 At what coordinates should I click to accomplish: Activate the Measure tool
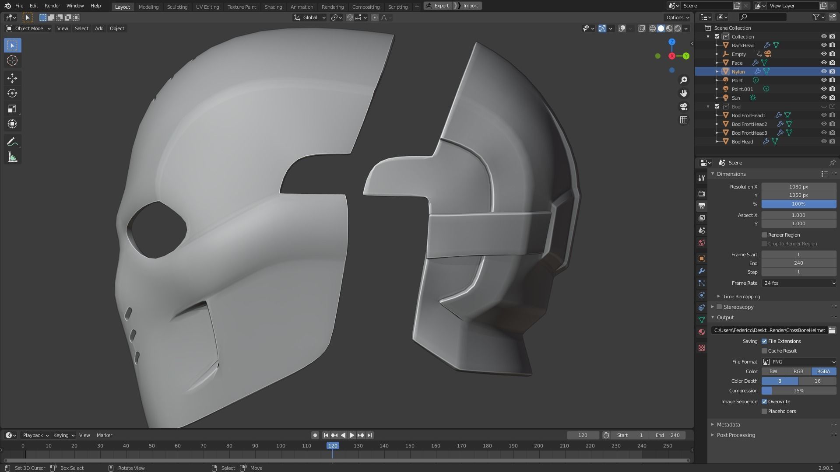point(12,157)
